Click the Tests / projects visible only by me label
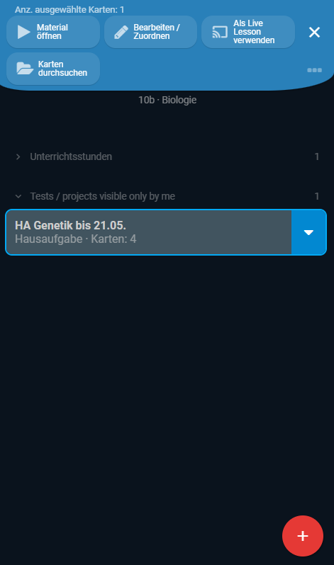The height and width of the screenshot is (565, 334). pos(103,196)
